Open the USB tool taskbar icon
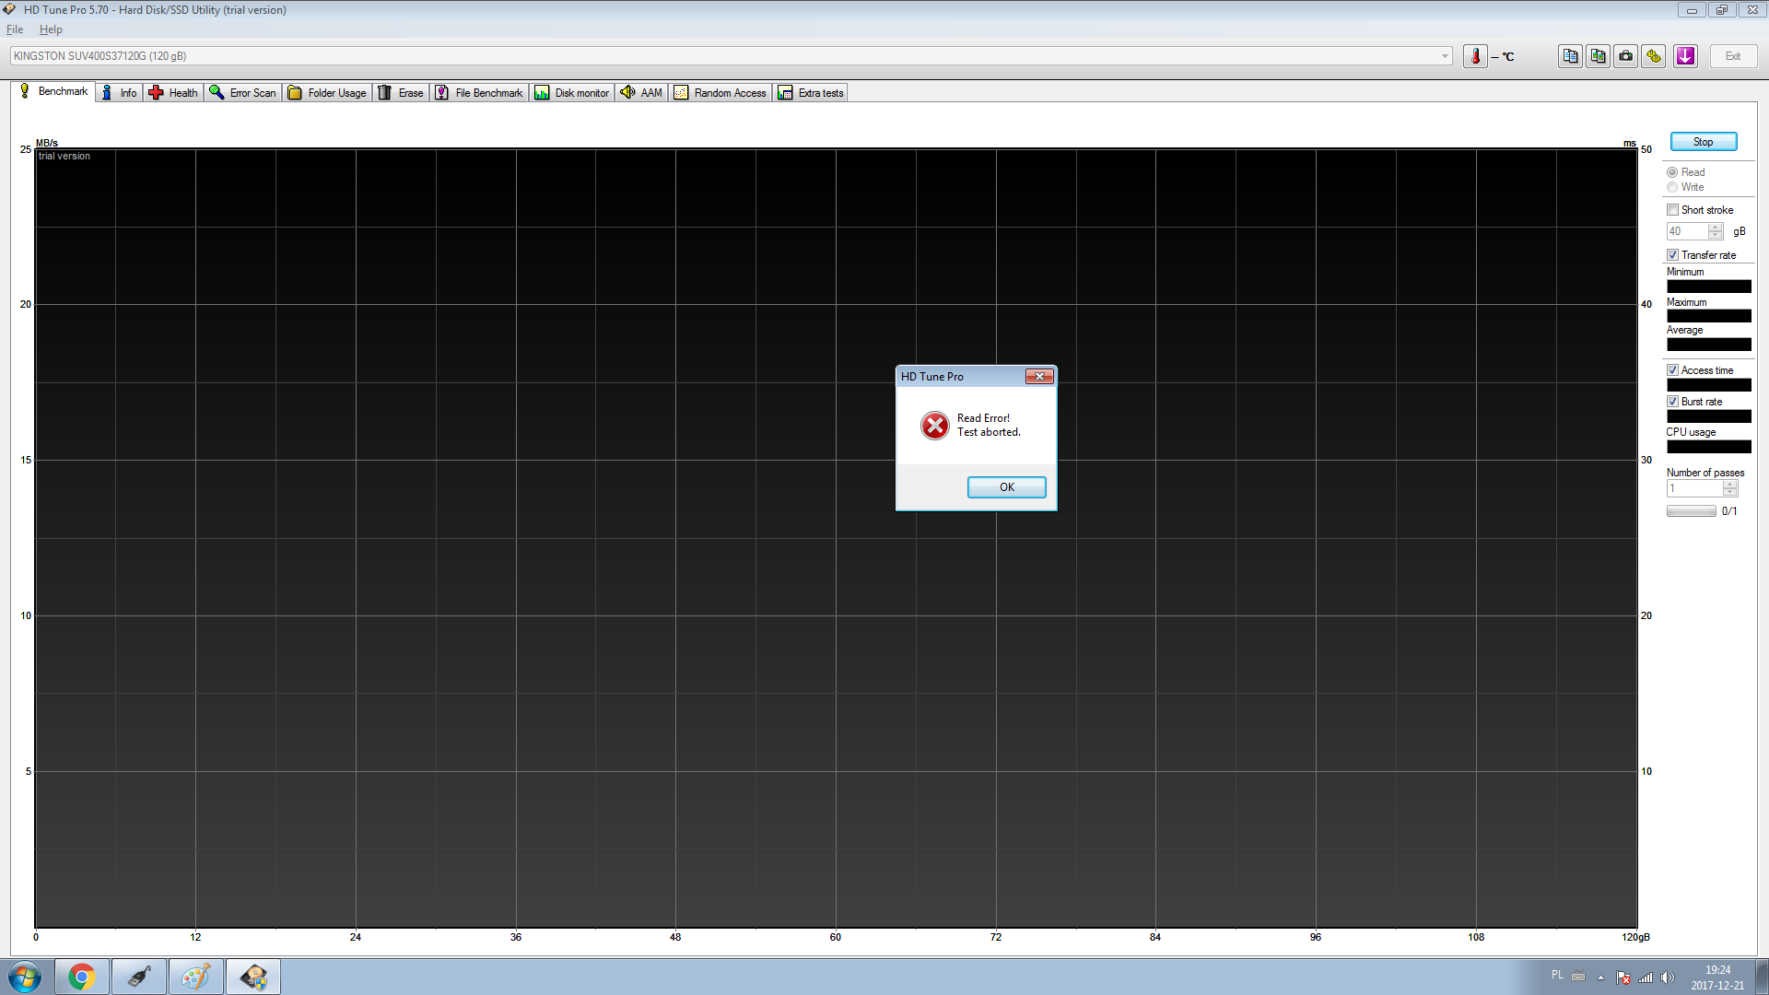Screen dimensions: 1769x995 [139, 977]
